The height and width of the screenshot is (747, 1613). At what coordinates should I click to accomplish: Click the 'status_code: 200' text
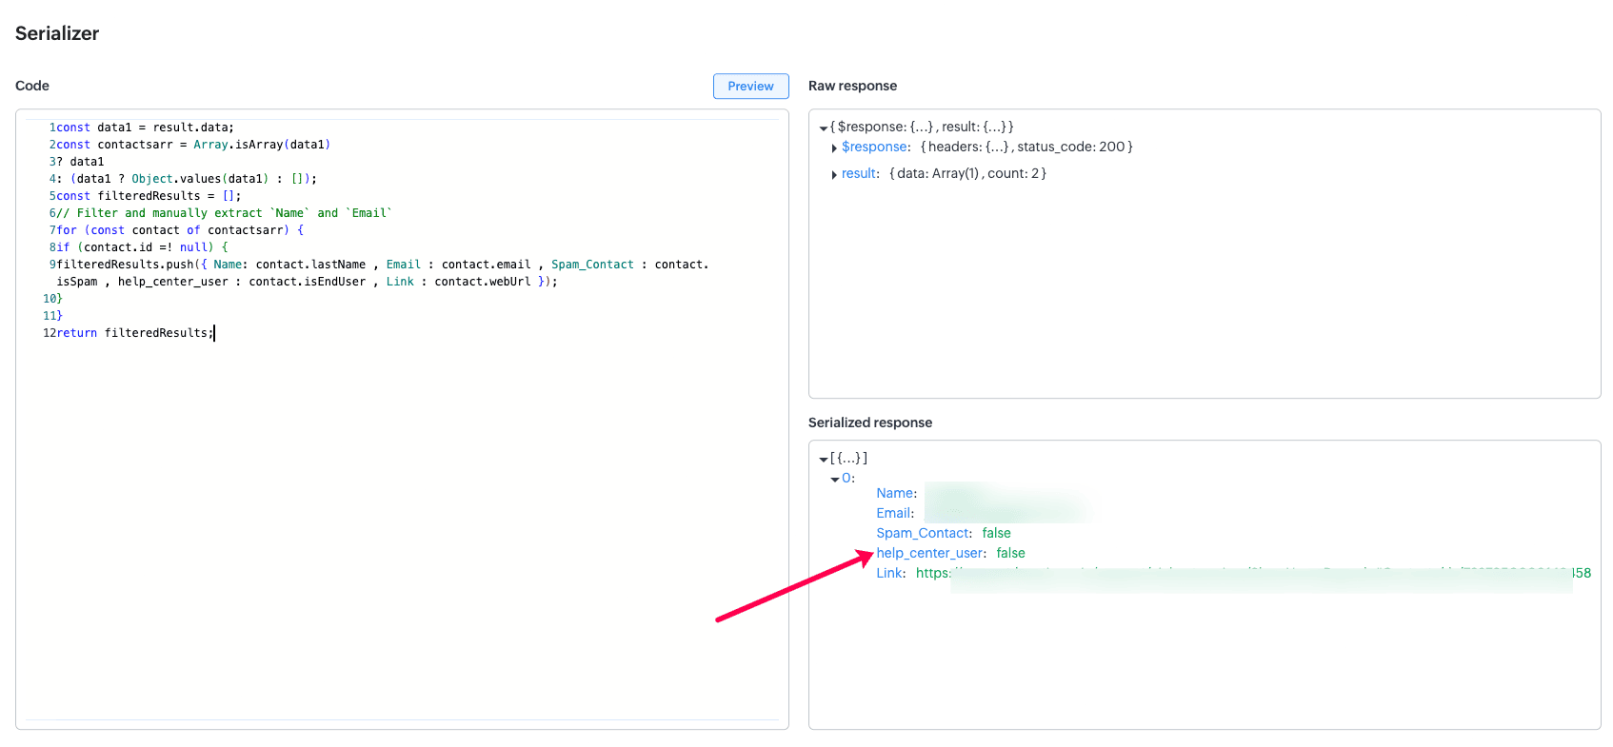[x=1070, y=147]
